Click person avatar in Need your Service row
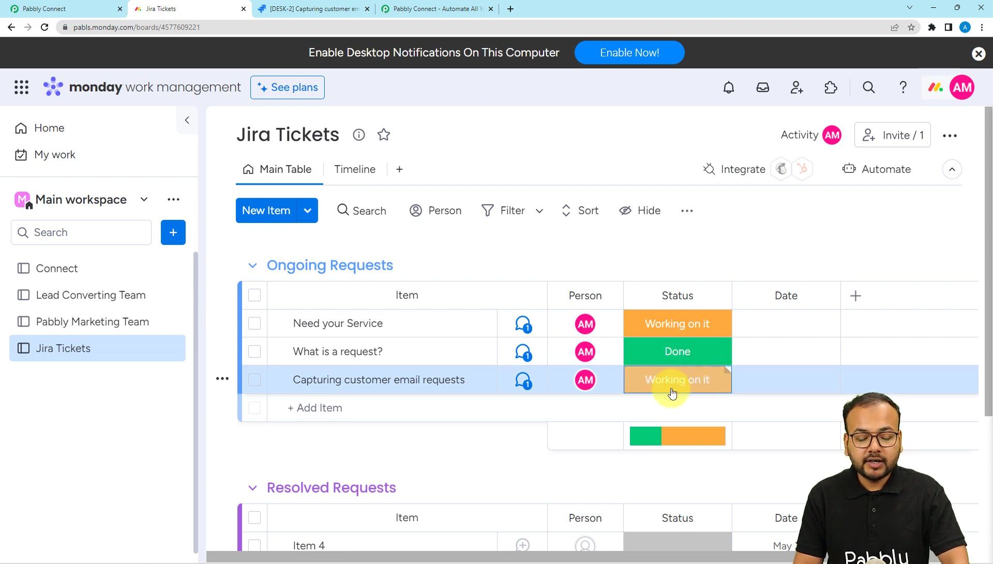 pyautogui.click(x=585, y=324)
